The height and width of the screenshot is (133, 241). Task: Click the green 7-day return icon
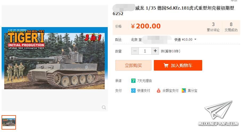tap(133, 81)
